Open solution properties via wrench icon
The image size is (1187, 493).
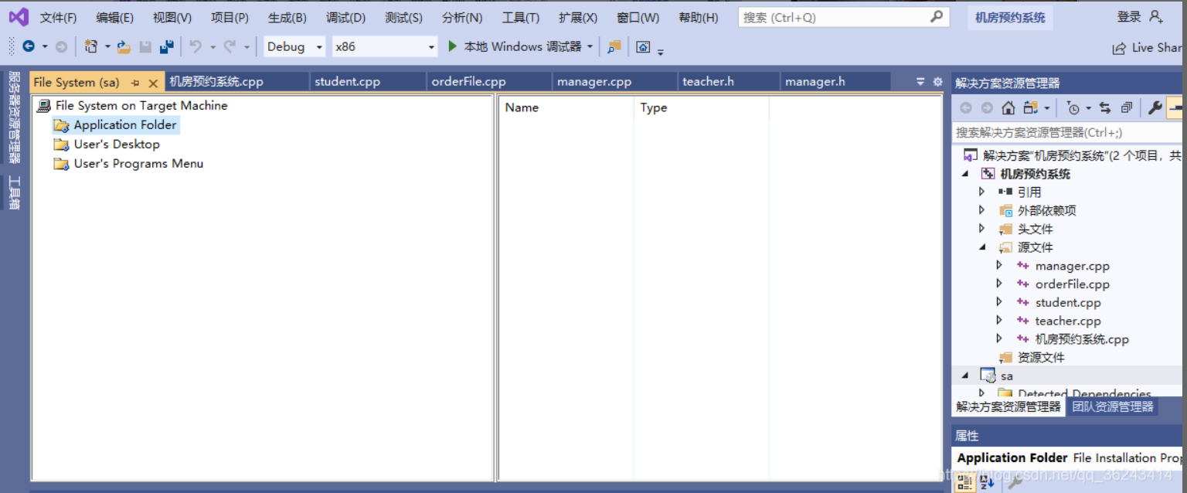tap(1155, 107)
